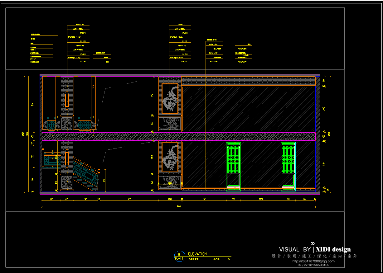
Task: Click the SCALE 1:50 label
Action: 221,259
